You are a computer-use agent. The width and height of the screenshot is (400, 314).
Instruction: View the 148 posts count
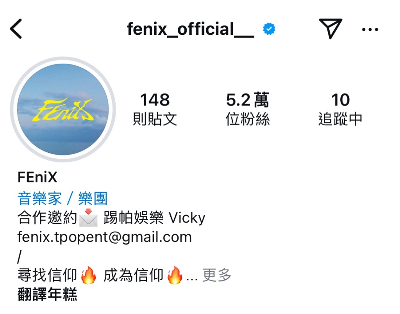click(155, 100)
